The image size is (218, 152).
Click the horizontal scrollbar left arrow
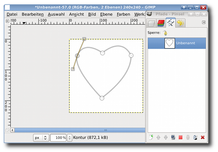coord(12,130)
